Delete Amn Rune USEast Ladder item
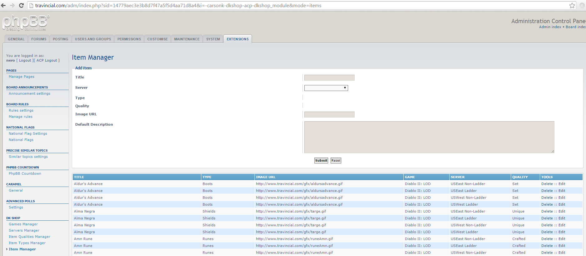This screenshot has width=586, height=256. click(547, 246)
